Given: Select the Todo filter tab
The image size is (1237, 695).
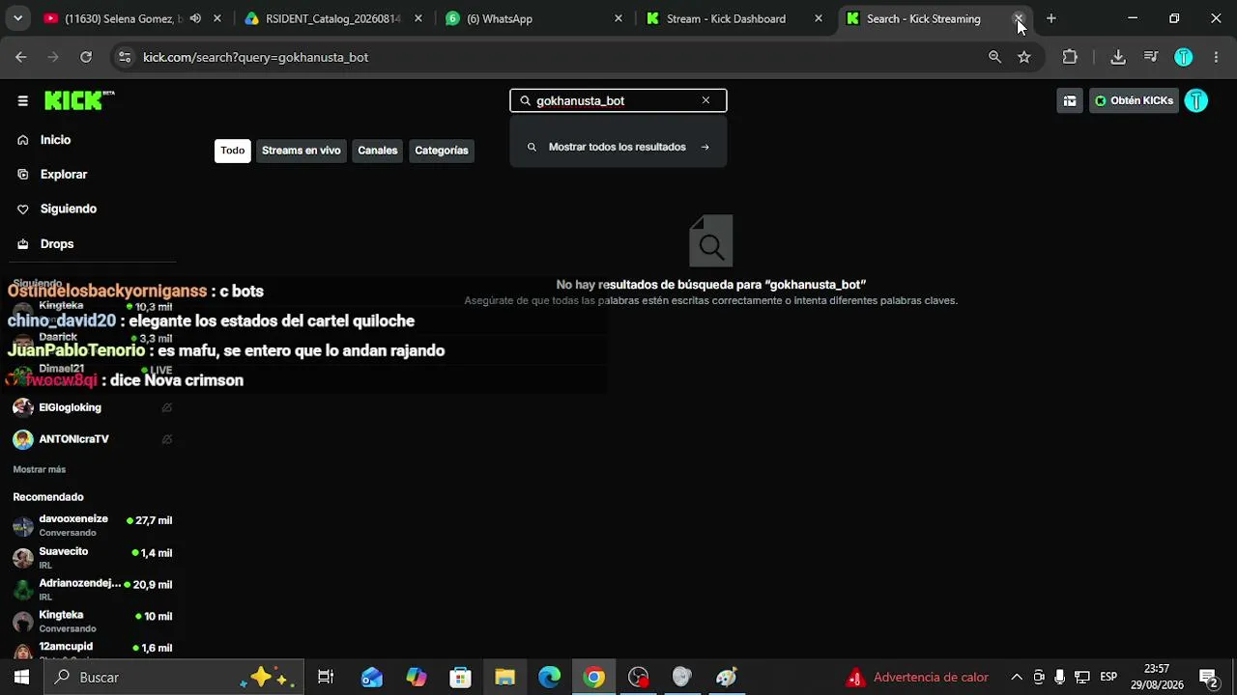Looking at the screenshot, I should tap(233, 151).
